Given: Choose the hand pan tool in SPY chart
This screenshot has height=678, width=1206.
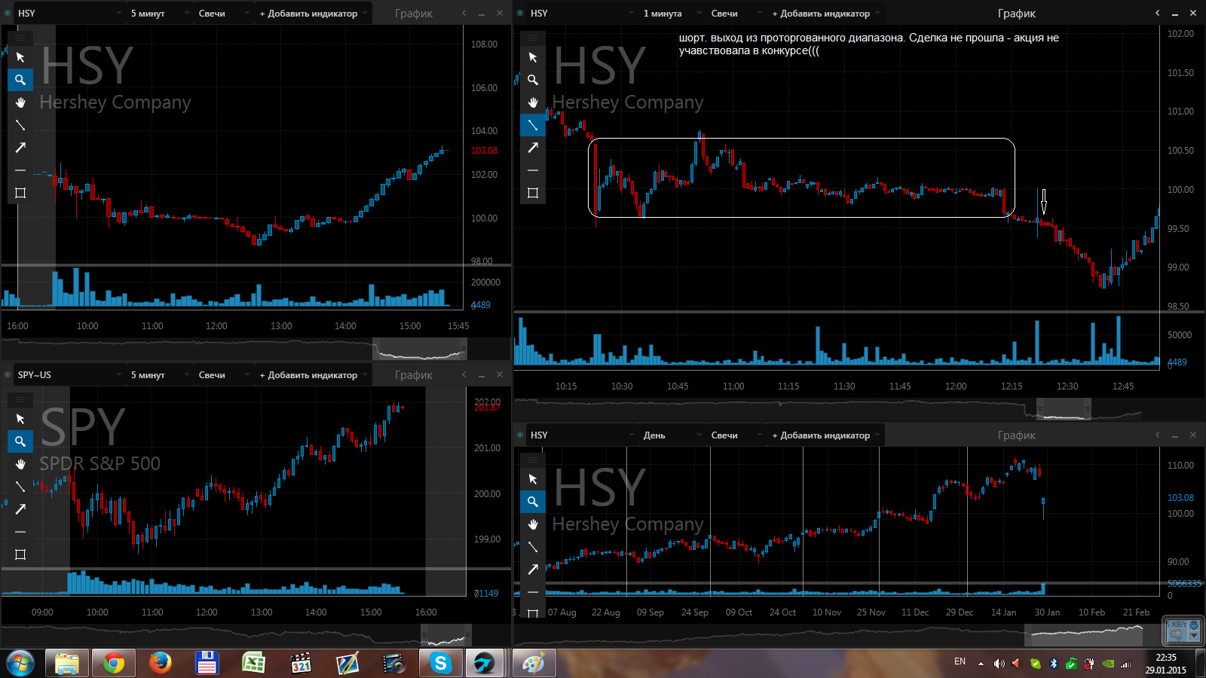Looking at the screenshot, I should click(x=20, y=464).
